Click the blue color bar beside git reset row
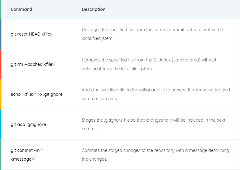Image resolution: width=240 pixels, height=170 pixels. (x=1, y=34)
